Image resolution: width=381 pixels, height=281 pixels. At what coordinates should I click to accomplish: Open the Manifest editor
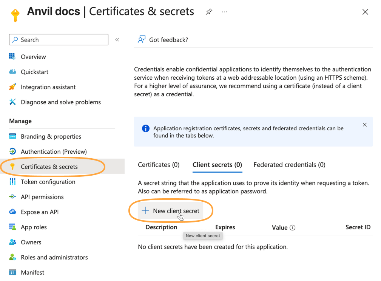click(x=32, y=272)
